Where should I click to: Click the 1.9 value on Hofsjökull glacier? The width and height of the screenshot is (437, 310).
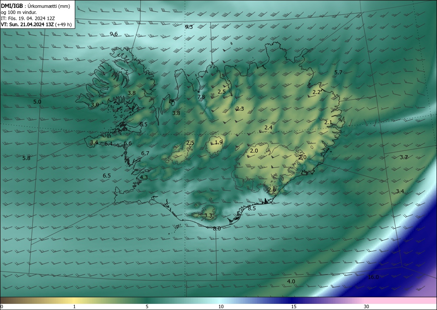click(219, 143)
